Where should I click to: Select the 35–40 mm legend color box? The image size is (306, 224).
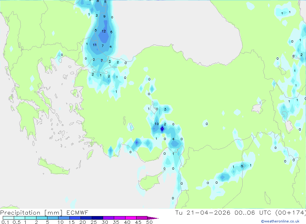pos(120,218)
